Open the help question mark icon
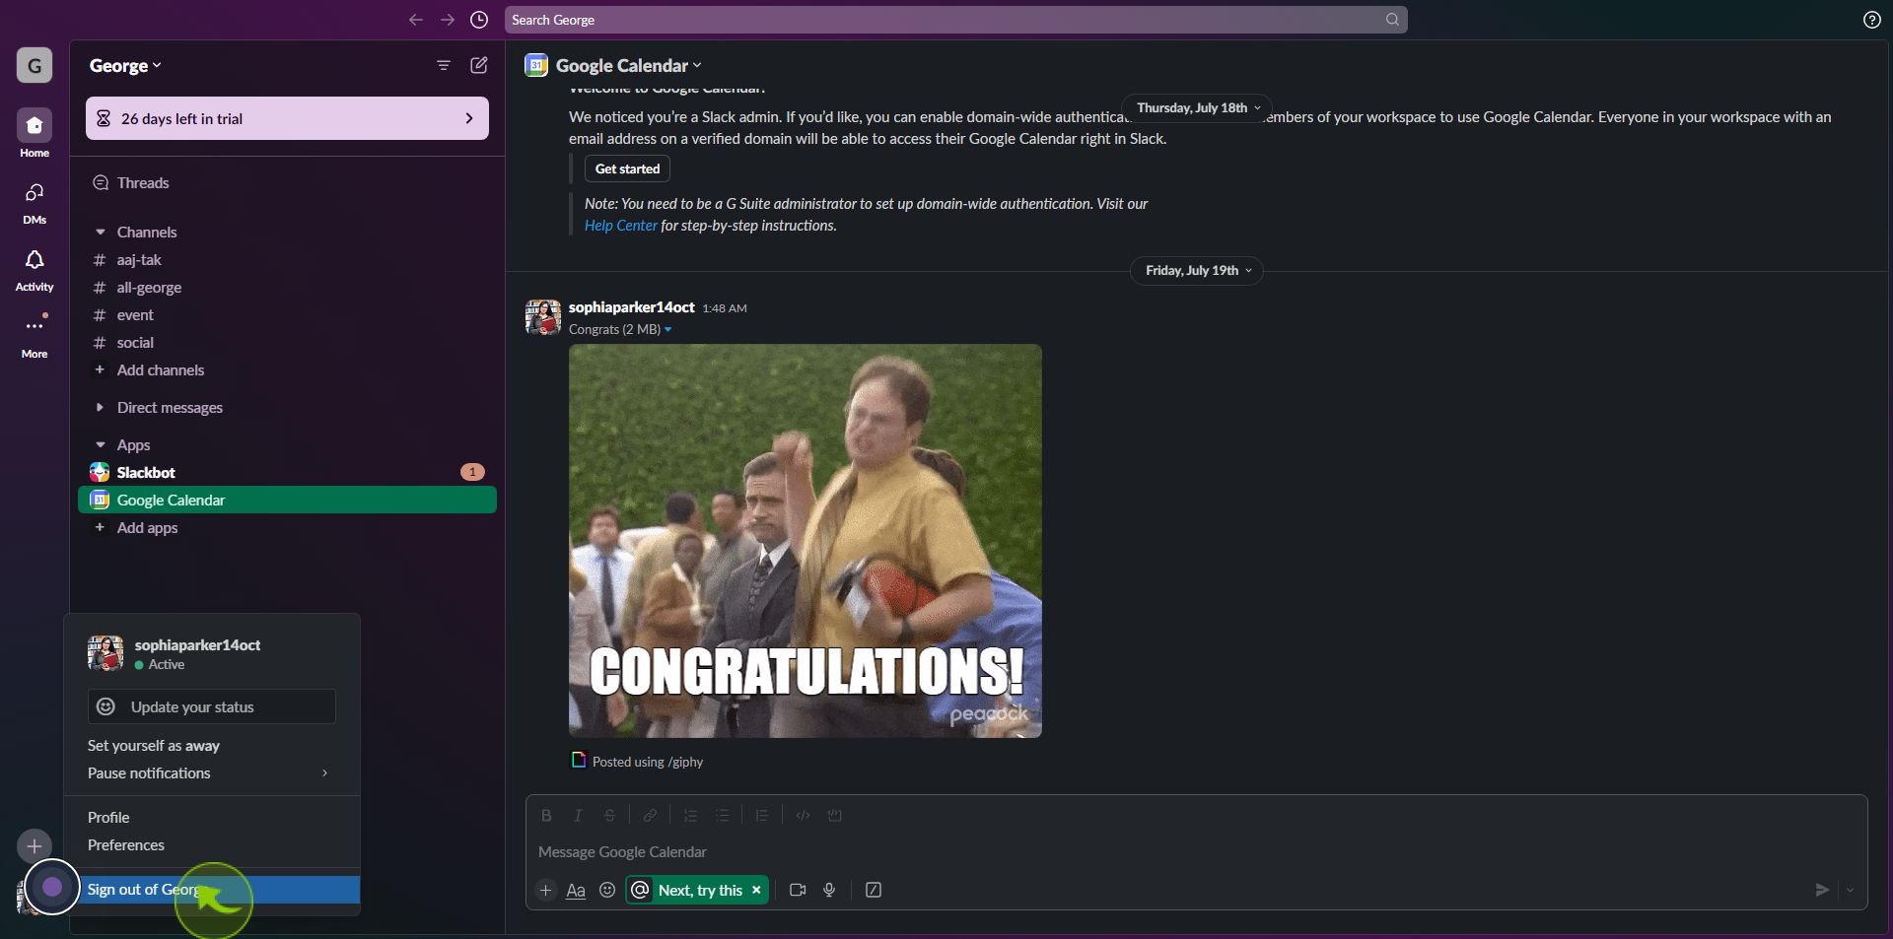 [x=1871, y=20]
